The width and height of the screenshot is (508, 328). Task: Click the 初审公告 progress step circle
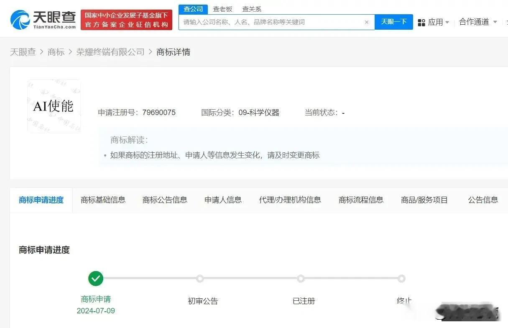[x=200, y=278]
